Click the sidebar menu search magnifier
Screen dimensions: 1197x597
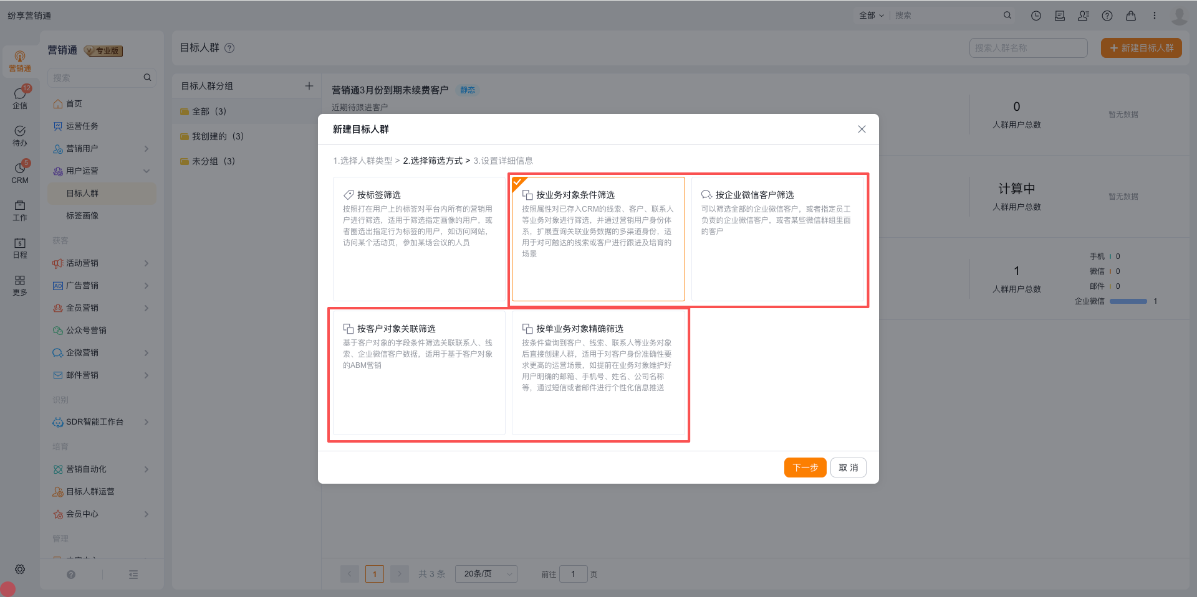(x=147, y=78)
